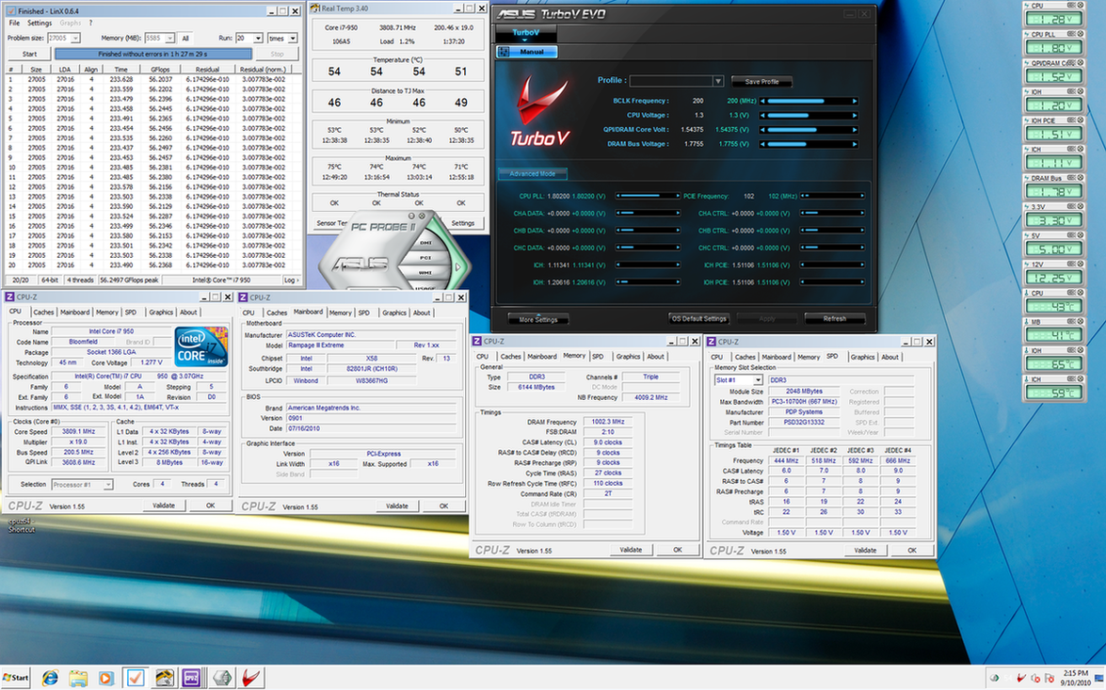Viewport: 1106px width, 690px height.
Task: Open the purple CPU-Z taskbar icon
Action: (x=191, y=678)
